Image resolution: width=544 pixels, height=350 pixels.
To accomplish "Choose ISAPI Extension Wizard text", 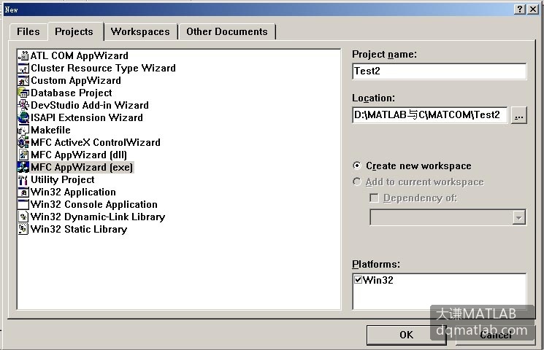I will [87, 118].
